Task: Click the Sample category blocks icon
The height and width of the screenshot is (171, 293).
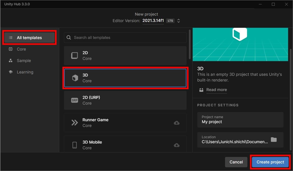Action: (11, 61)
